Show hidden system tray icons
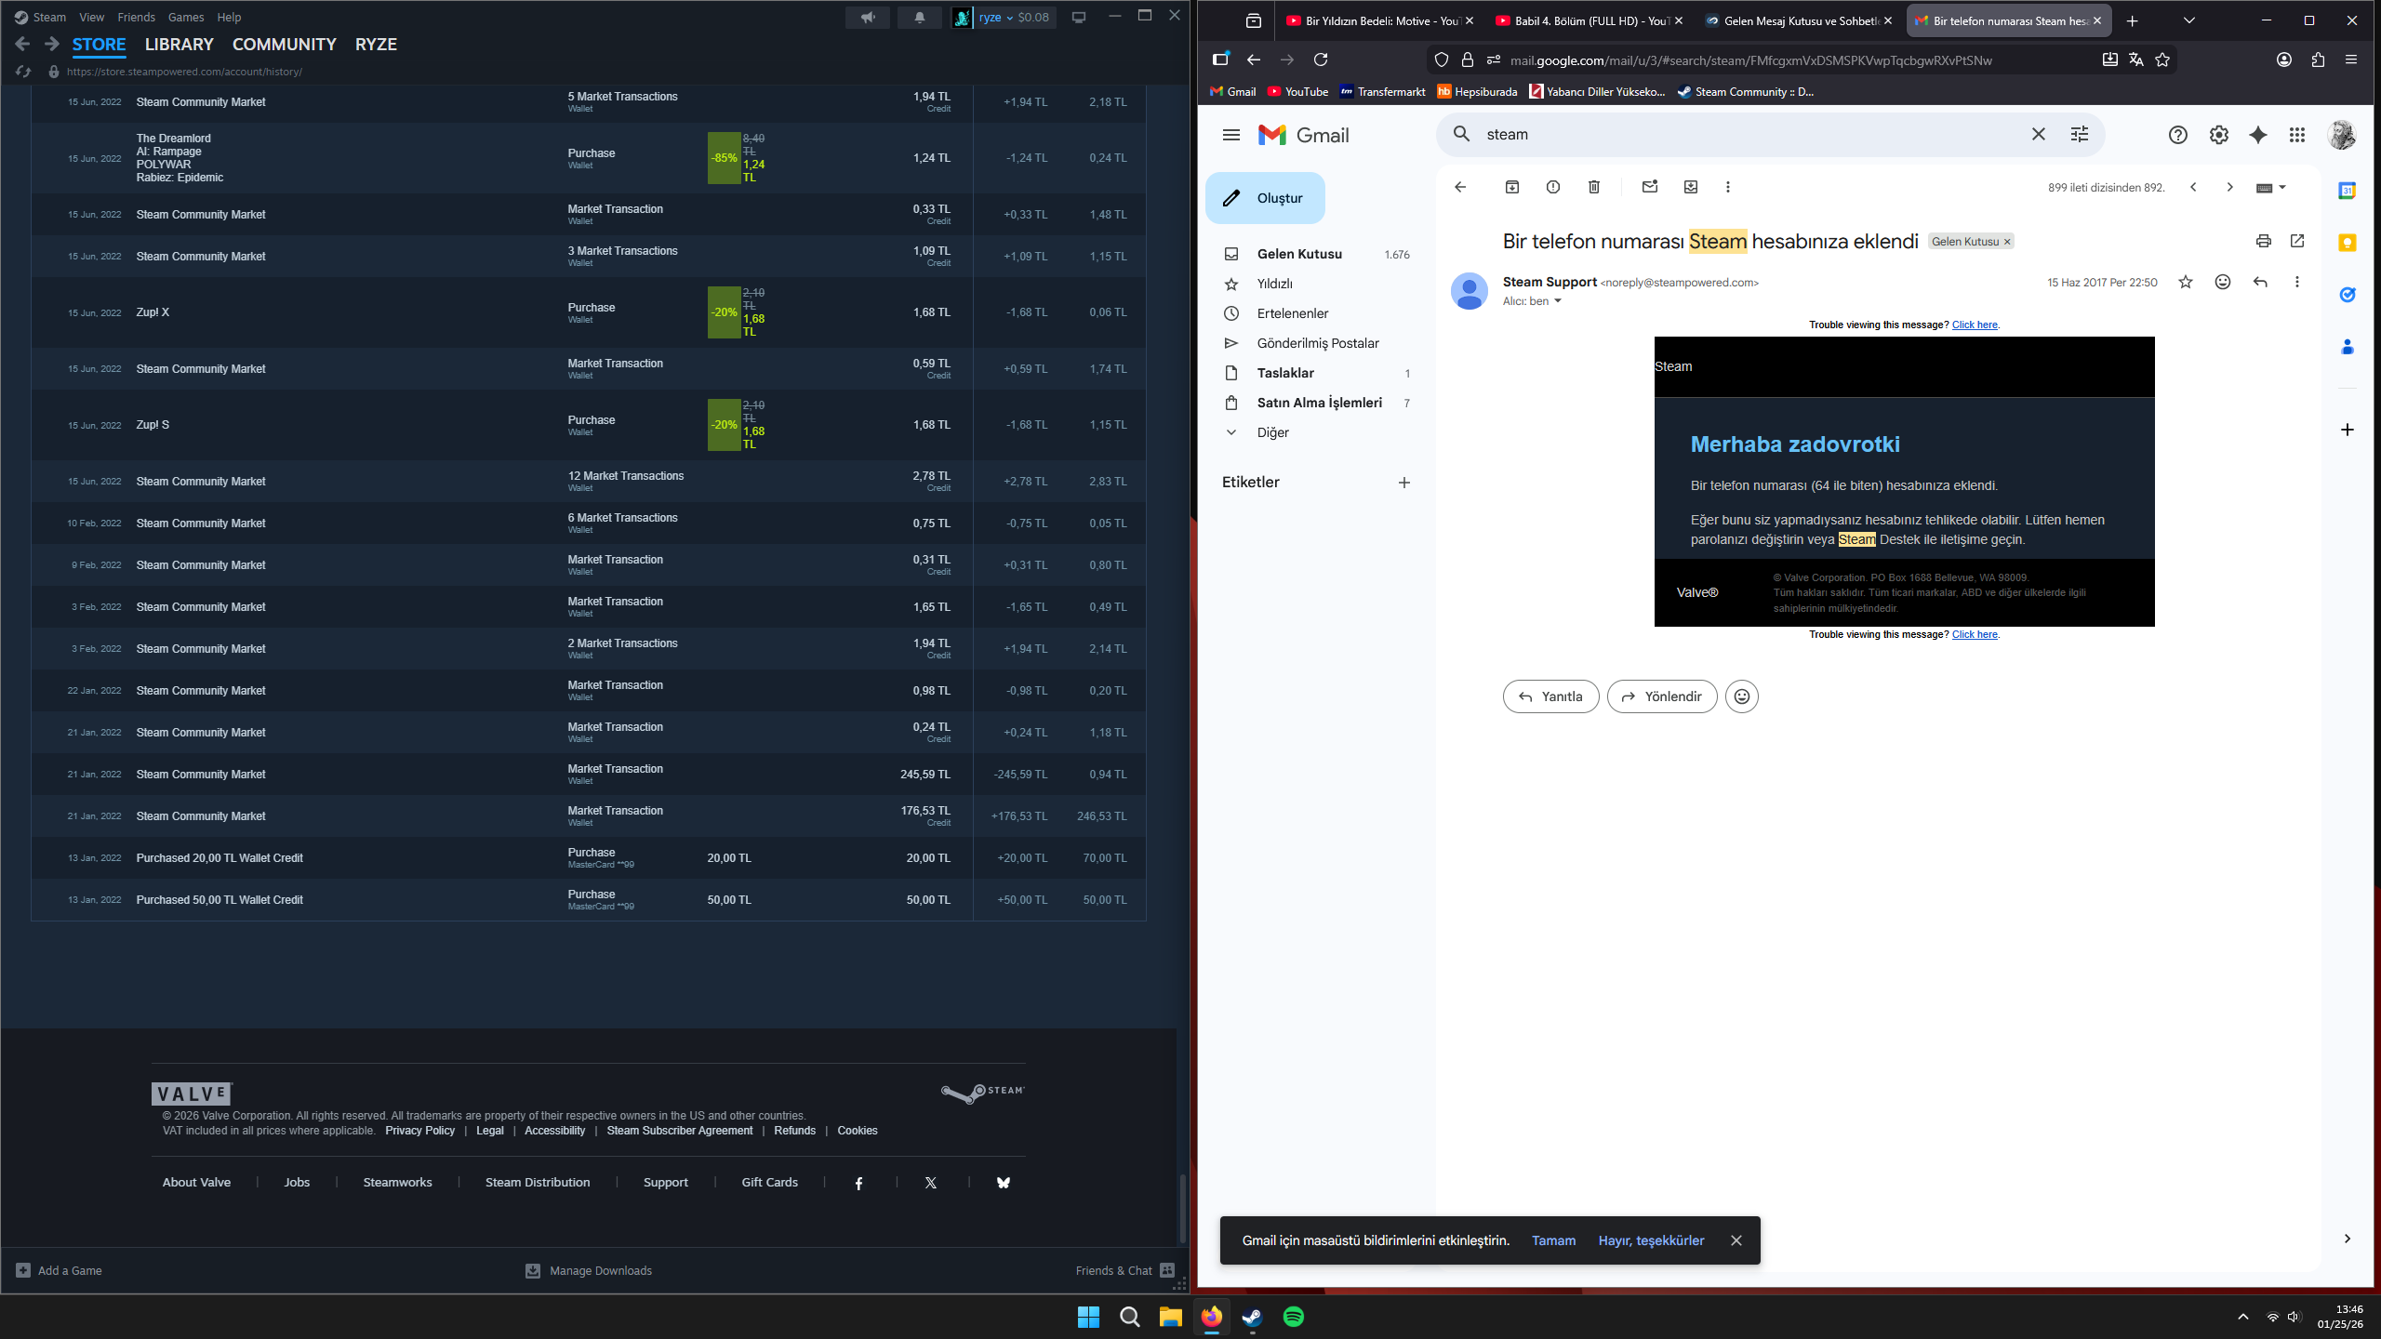 pyautogui.click(x=2243, y=1317)
